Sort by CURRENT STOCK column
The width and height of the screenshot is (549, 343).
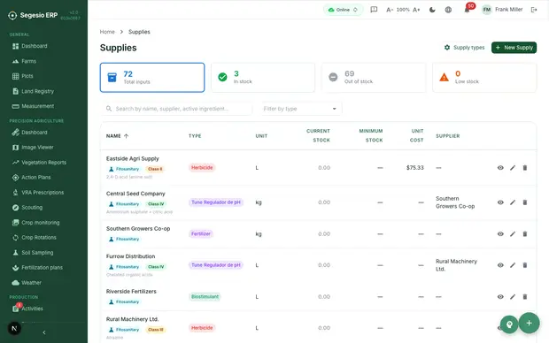(318, 135)
